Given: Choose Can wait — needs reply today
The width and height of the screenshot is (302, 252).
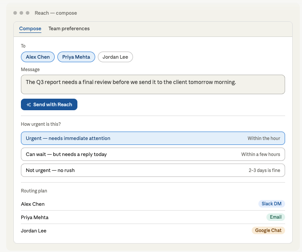Looking at the screenshot, I should pyautogui.click(x=153, y=154).
